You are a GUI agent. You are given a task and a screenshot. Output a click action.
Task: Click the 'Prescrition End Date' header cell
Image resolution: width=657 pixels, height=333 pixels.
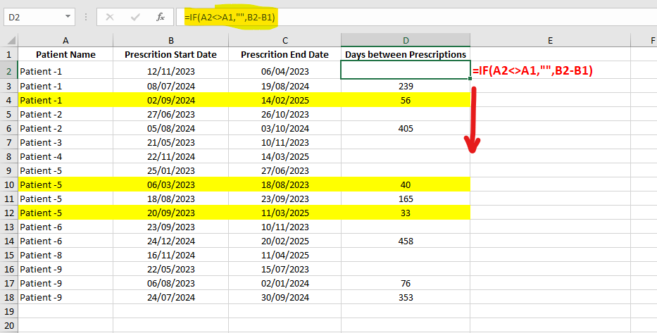[x=285, y=54]
